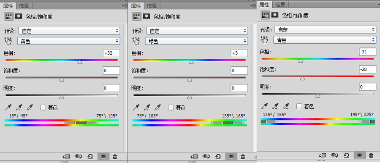The height and width of the screenshot is (163, 380).
Task: Toggle Colorize checkbox in Cyan panel
Action: [x=299, y=106]
